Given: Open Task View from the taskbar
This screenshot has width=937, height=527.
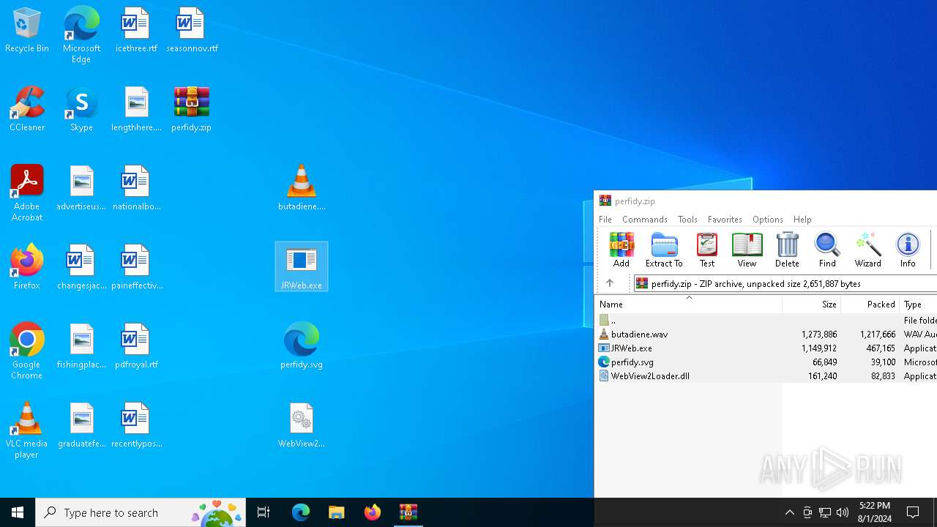Looking at the screenshot, I should coord(264,512).
